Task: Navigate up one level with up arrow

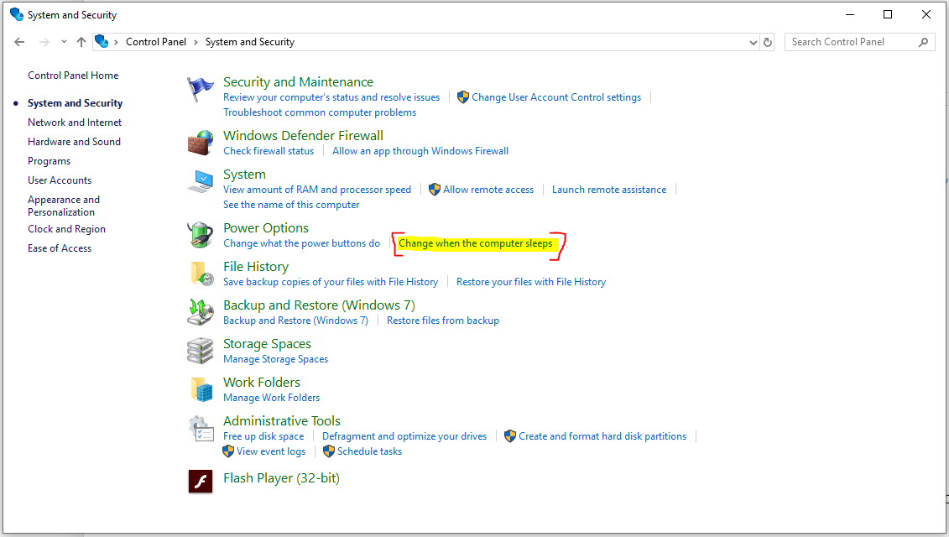Action: tap(81, 42)
